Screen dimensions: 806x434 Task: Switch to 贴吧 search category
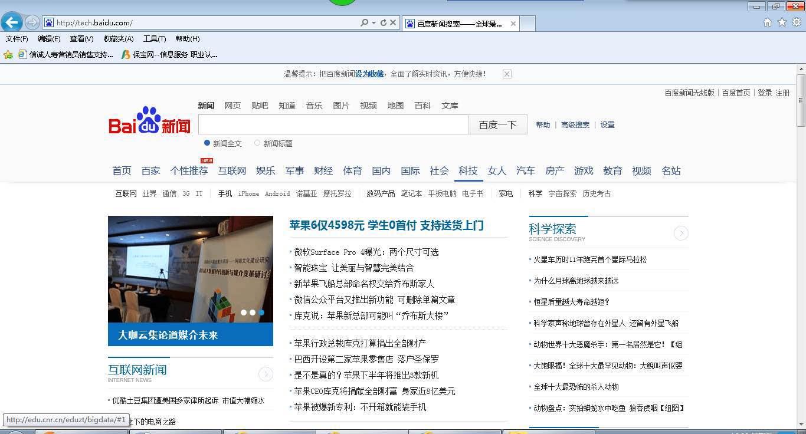pyautogui.click(x=260, y=106)
